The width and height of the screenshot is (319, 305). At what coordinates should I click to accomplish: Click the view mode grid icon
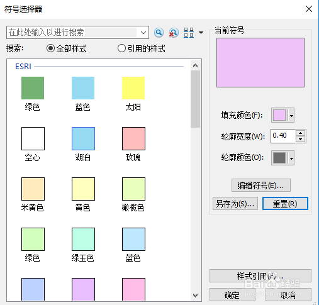coord(189,33)
